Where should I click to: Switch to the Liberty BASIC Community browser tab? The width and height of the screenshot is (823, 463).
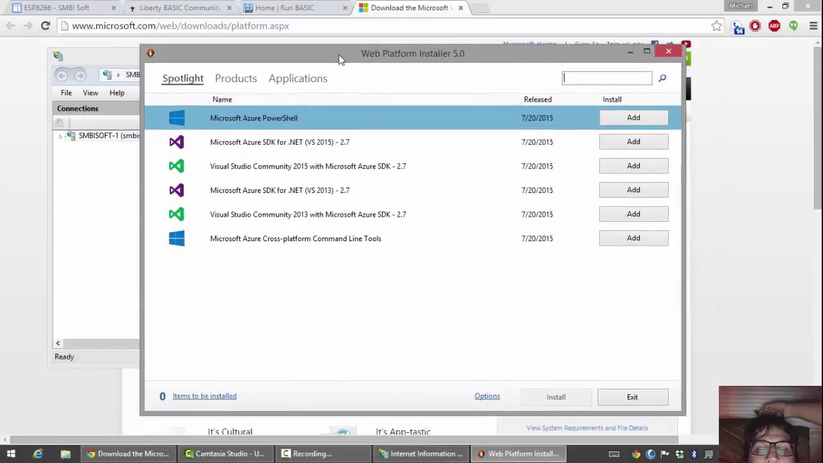tap(179, 8)
